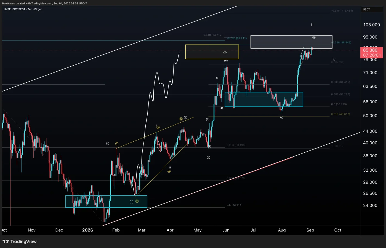
Task: Select the (4) wave label near June
Action: click(x=221, y=108)
